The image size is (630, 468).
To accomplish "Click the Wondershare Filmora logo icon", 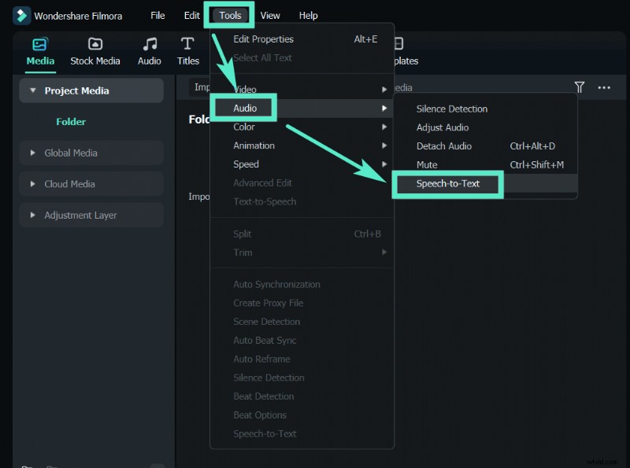I will point(20,15).
